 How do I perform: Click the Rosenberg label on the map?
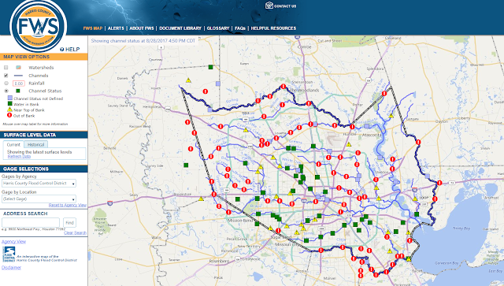click(x=219, y=261)
